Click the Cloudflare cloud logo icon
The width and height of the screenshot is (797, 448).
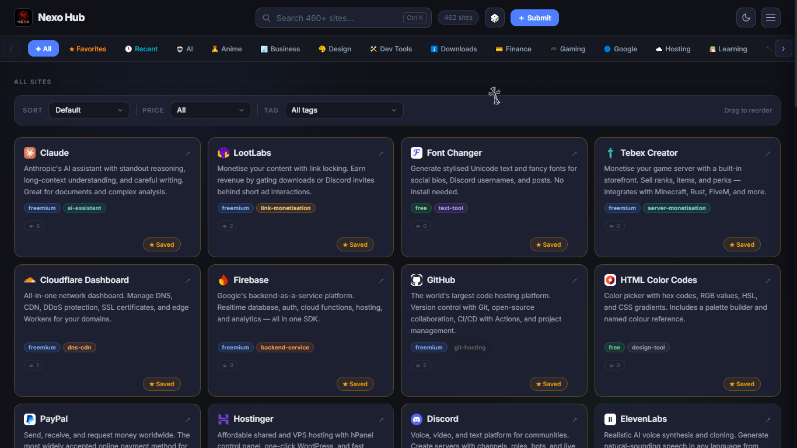point(30,280)
